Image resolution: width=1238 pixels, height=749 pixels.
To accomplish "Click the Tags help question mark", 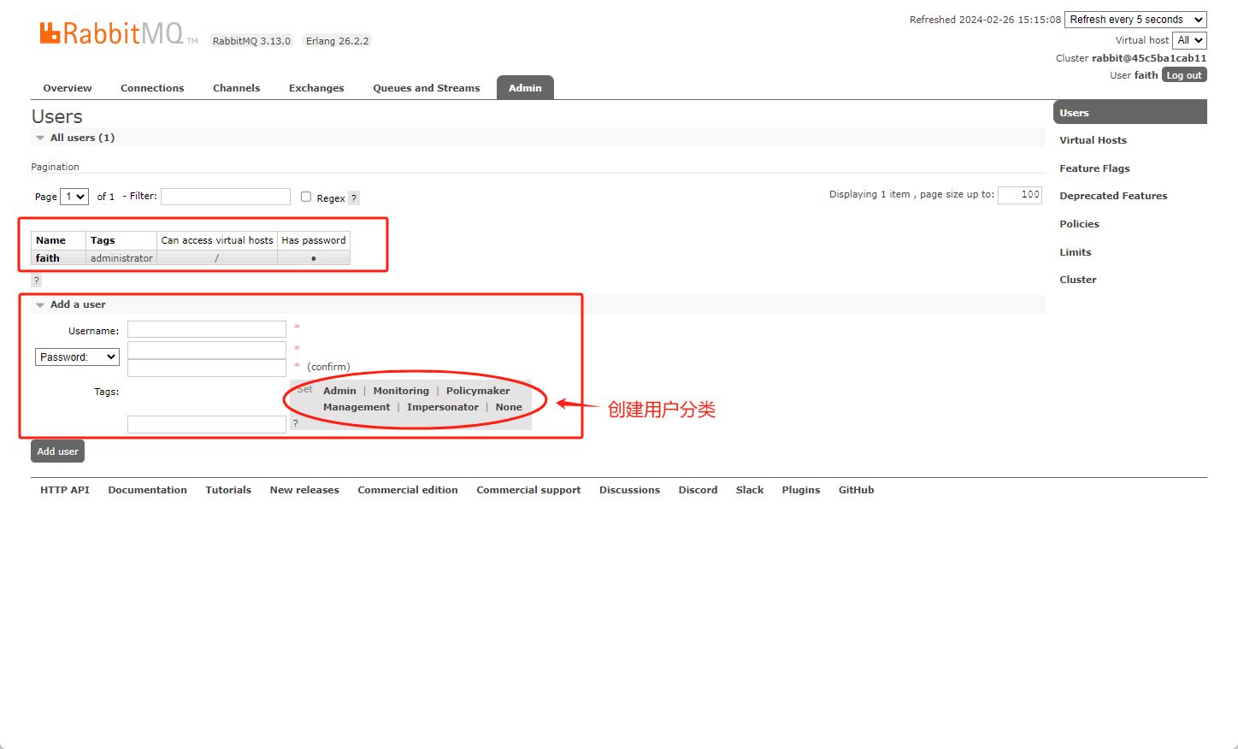I will [296, 423].
